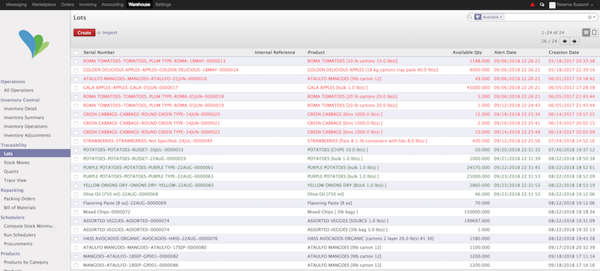Viewport: 600px width, 271px height.
Task: Click the red Create button
Action: point(84,33)
